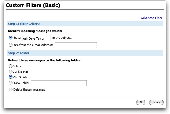This screenshot has height=114, width=170.
Task: Click the New Folder name text field
Action: 59,83
